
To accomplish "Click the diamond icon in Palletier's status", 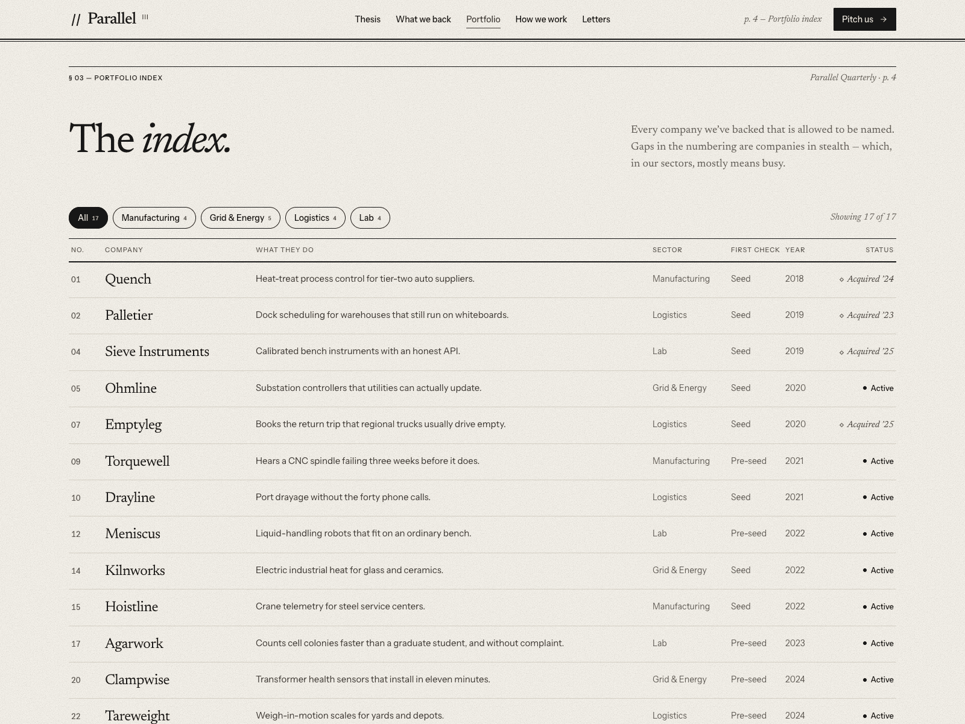I will tap(842, 316).
